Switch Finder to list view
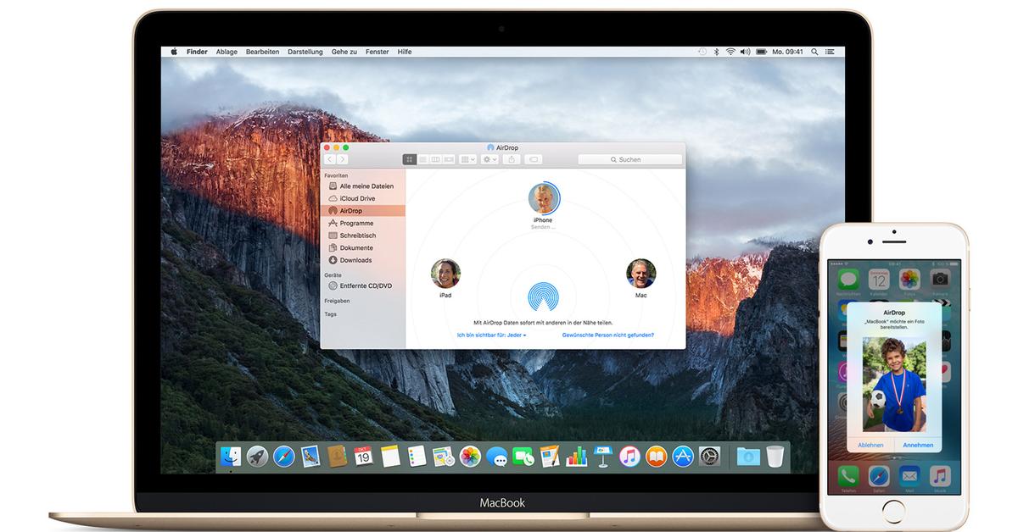This screenshot has width=1018, height=532. (x=422, y=159)
